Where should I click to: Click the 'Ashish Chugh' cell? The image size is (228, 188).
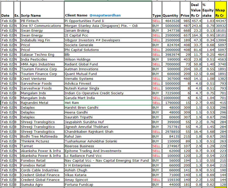108,170
